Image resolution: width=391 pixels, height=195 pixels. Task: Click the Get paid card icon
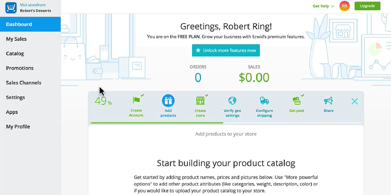pyautogui.click(x=297, y=101)
